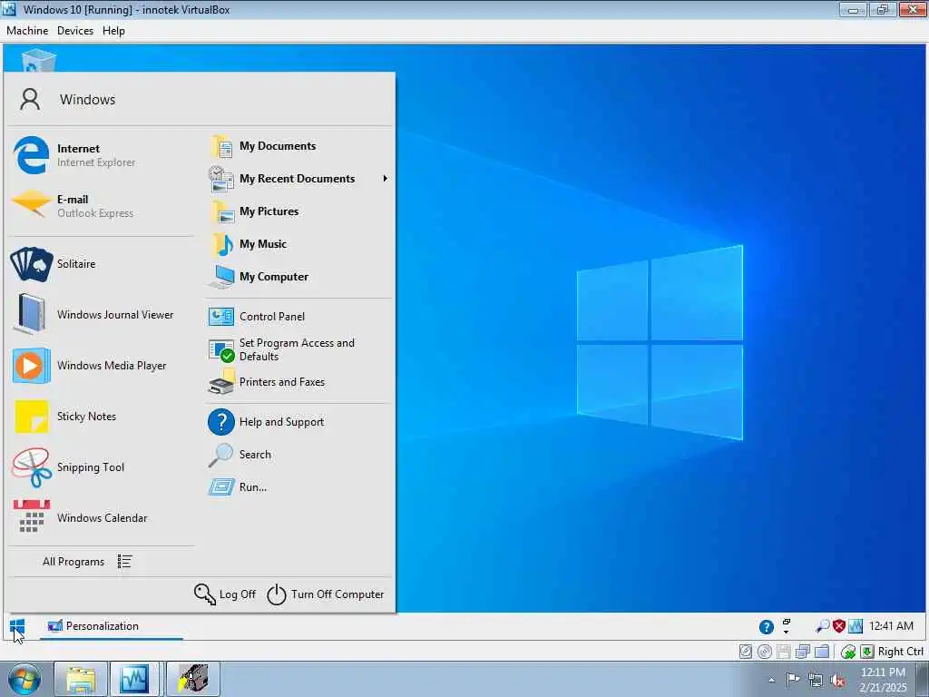929x697 pixels.
Task: Open the My Documents folder
Action: pyautogui.click(x=298, y=146)
